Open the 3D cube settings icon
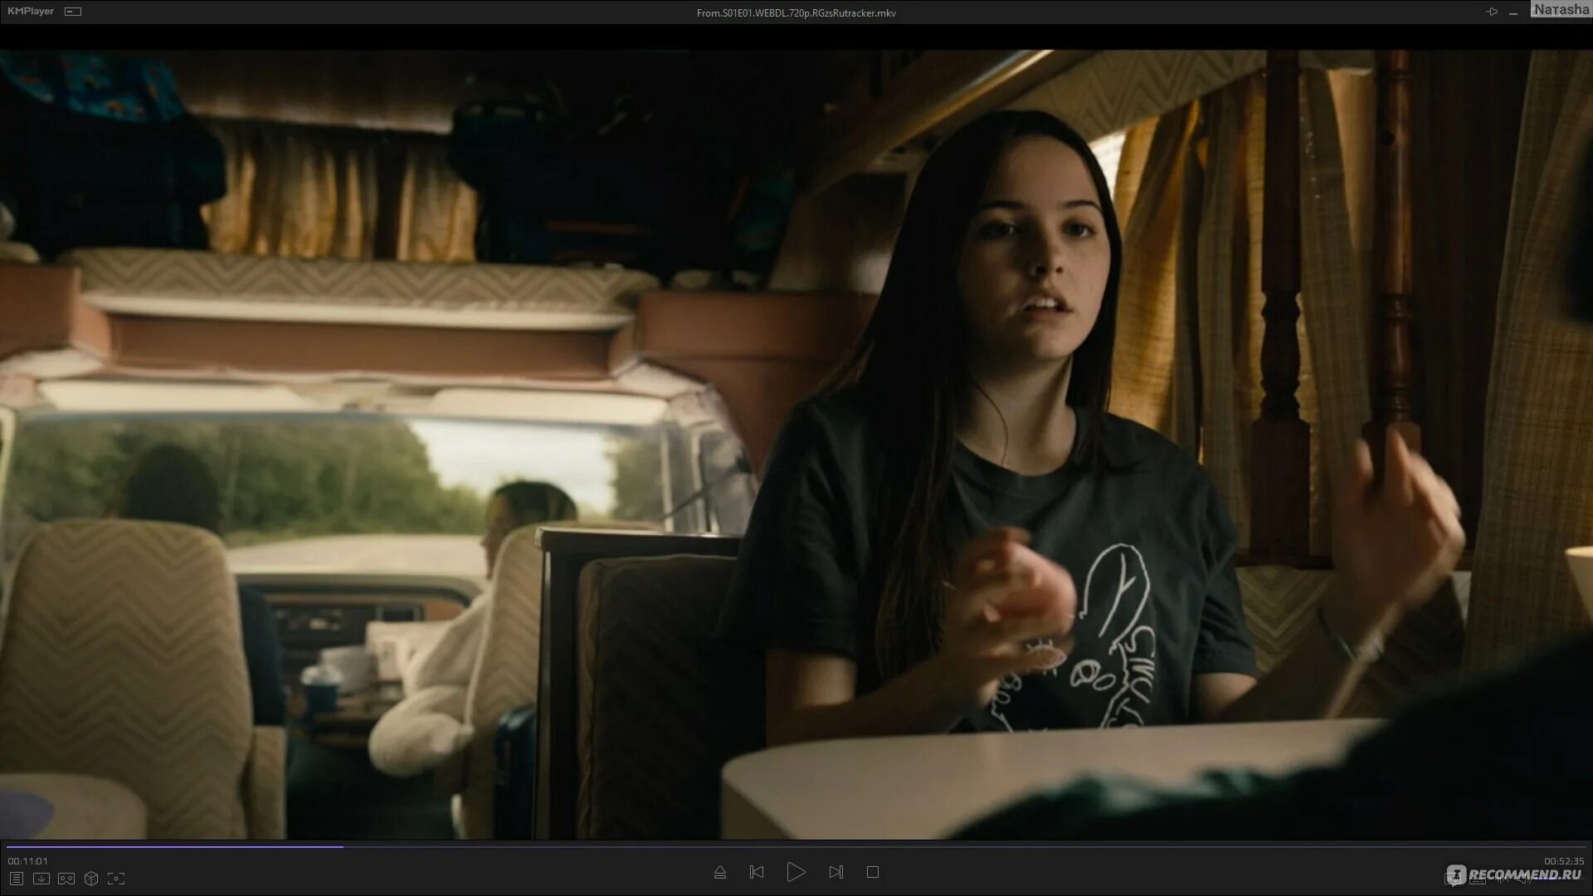 [91, 879]
